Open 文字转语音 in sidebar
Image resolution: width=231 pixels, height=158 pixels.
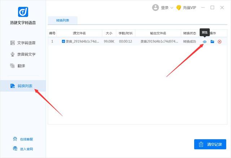coord(23,43)
